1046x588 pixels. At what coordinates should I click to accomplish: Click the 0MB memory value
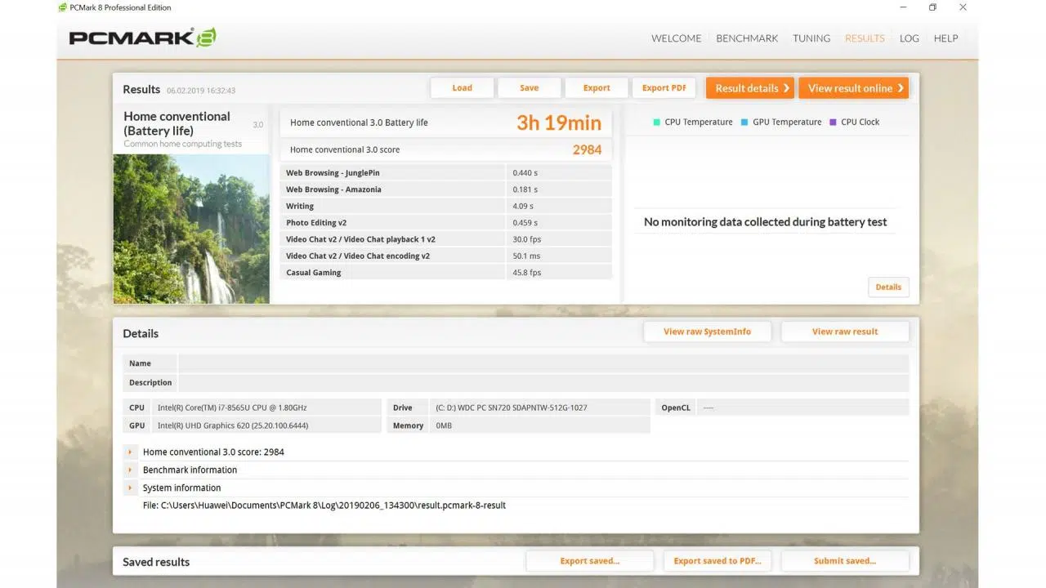(444, 425)
